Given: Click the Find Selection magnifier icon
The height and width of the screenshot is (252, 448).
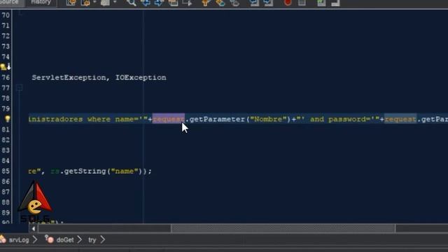Looking at the screenshot, I should click(132, 3).
